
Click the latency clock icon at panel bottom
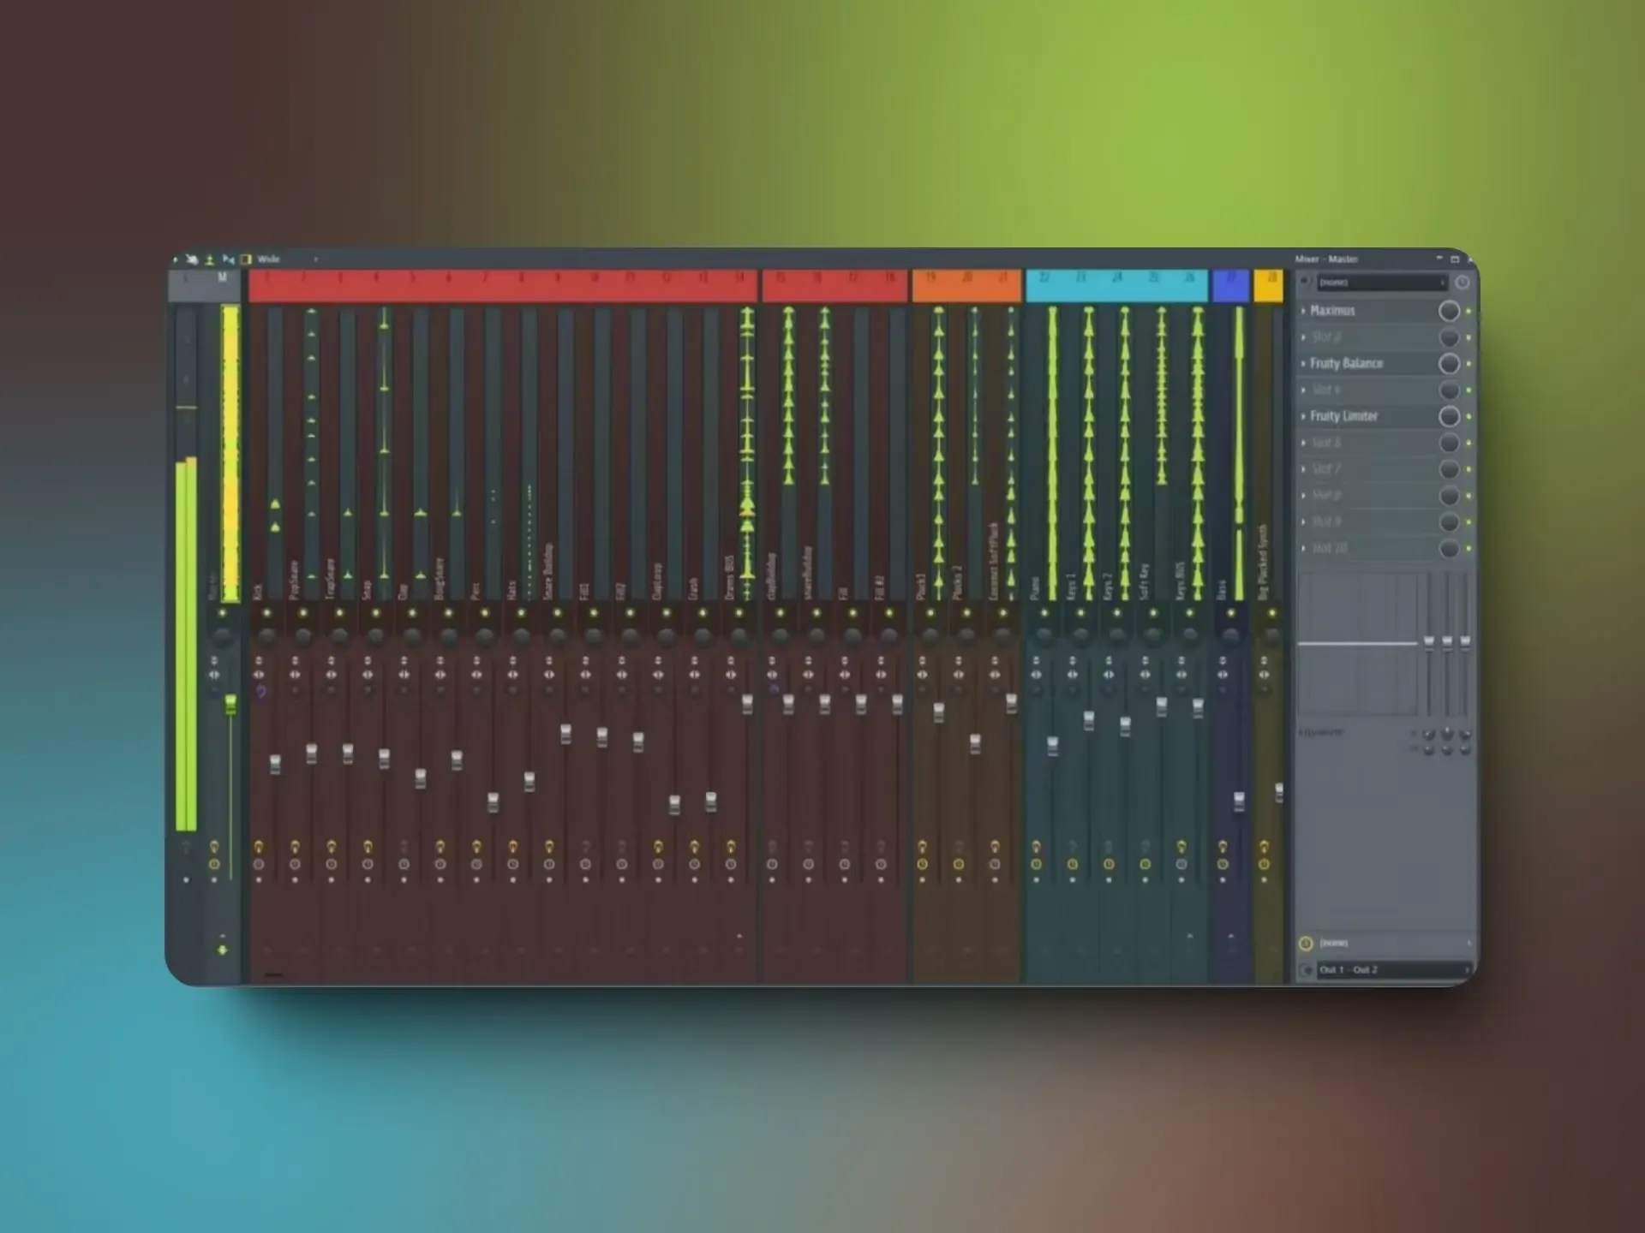(x=1306, y=944)
